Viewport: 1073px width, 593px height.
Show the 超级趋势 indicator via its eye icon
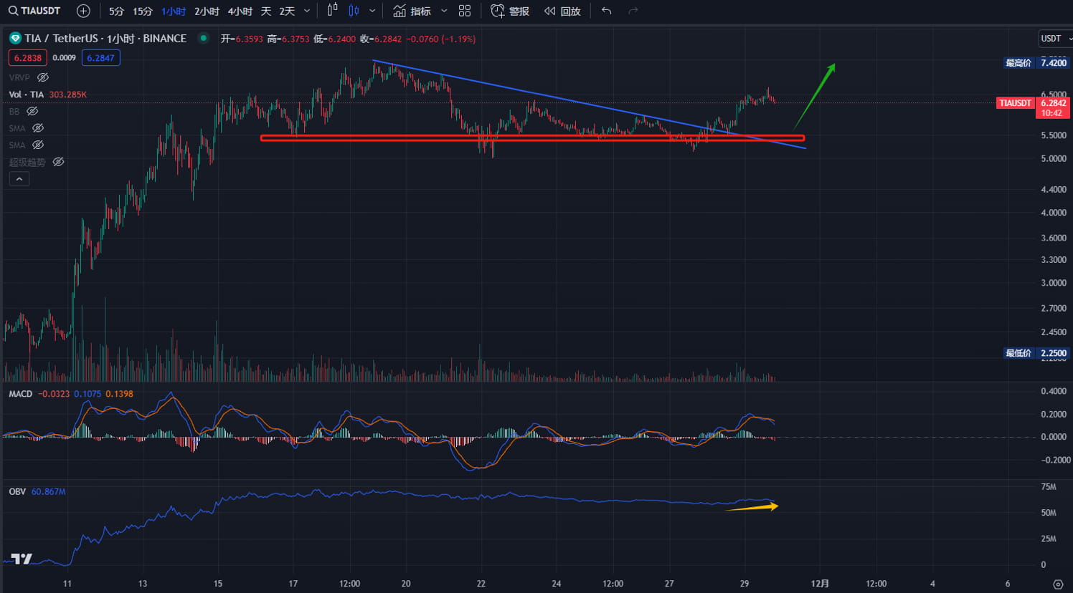tap(58, 163)
